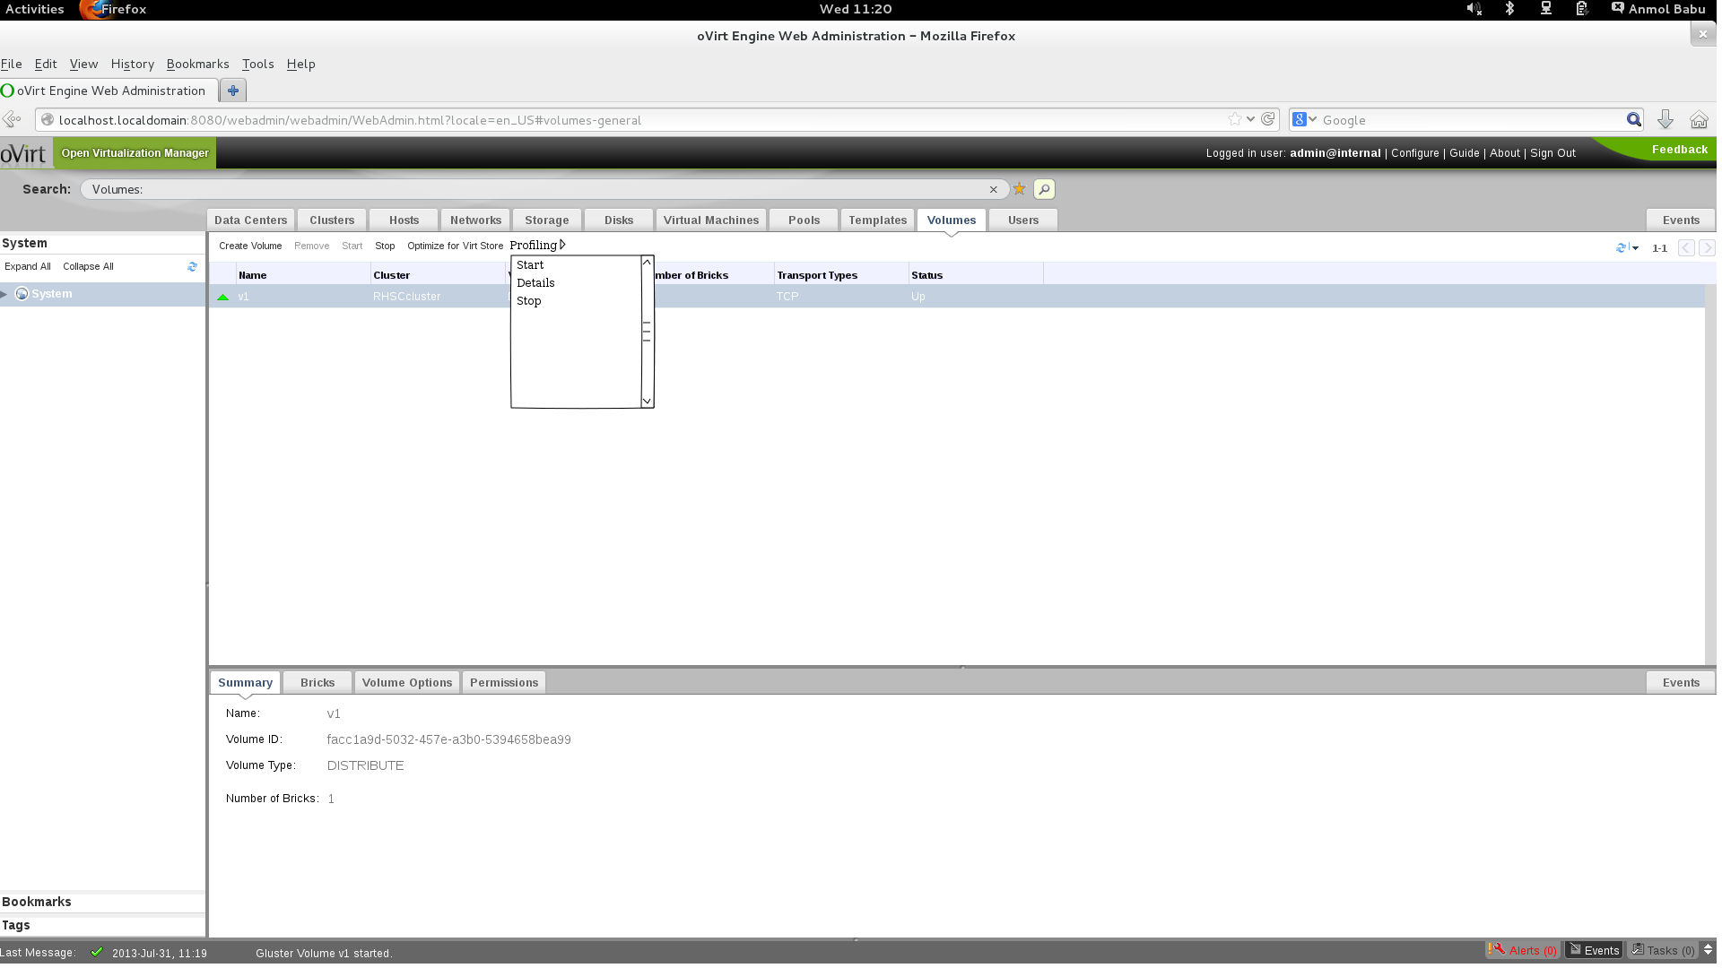
Task: Open the Tasks indicator in footer
Action: pyautogui.click(x=1664, y=951)
